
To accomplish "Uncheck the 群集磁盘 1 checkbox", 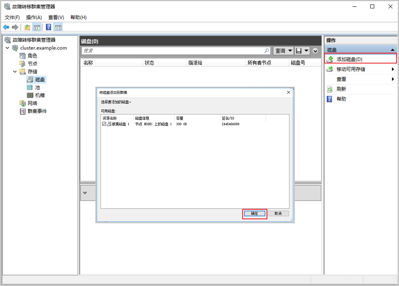I will [x=104, y=124].
